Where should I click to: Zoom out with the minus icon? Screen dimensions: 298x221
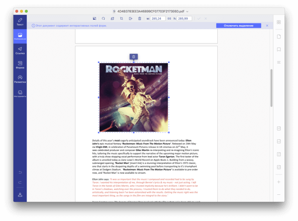[x=279, y=194]
